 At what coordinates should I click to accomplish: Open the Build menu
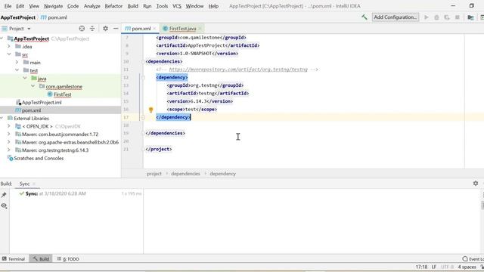(x=133, y=6)
